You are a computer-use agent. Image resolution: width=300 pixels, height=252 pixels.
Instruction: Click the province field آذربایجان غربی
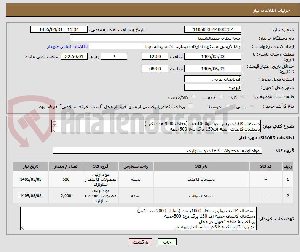point(213,79)
